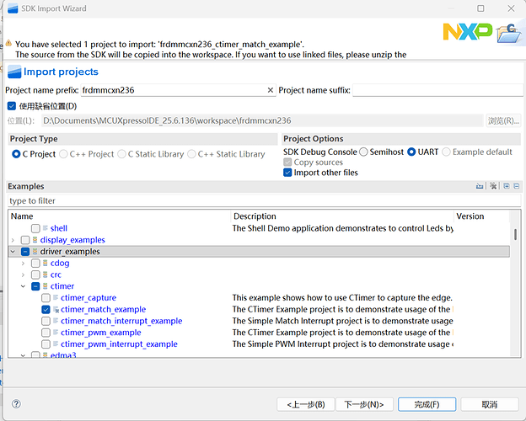Select ctimer_pwm_example in the tree
The image size is (526, 421).
[100, 333]
